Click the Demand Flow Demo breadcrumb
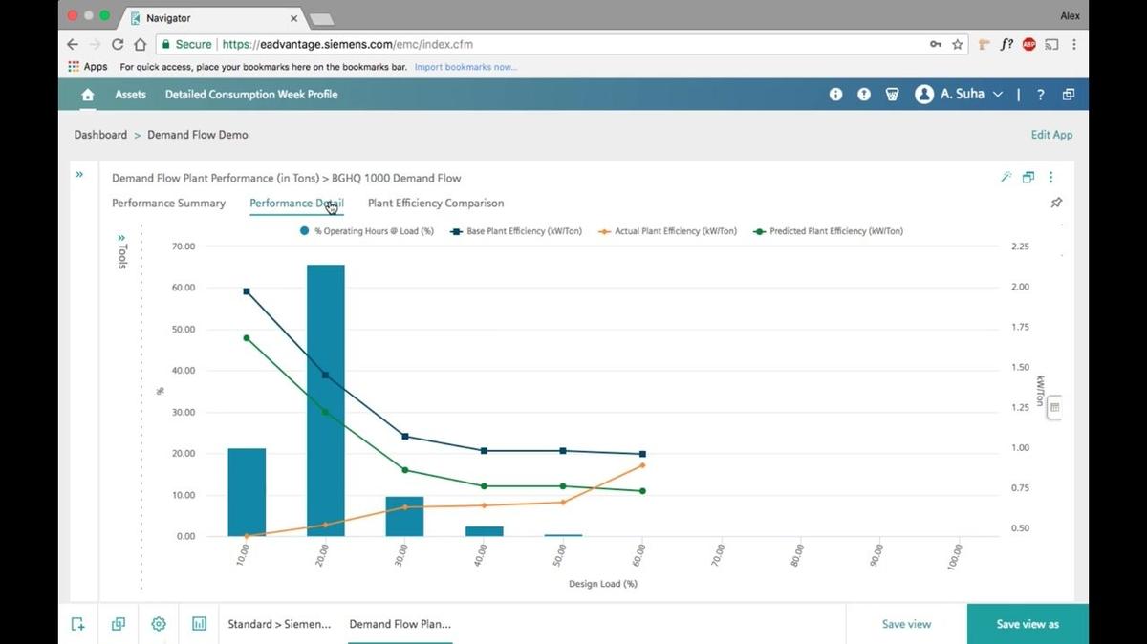Image resolution: width=1147 pixels, height=644 pixels. click(198, 135)
